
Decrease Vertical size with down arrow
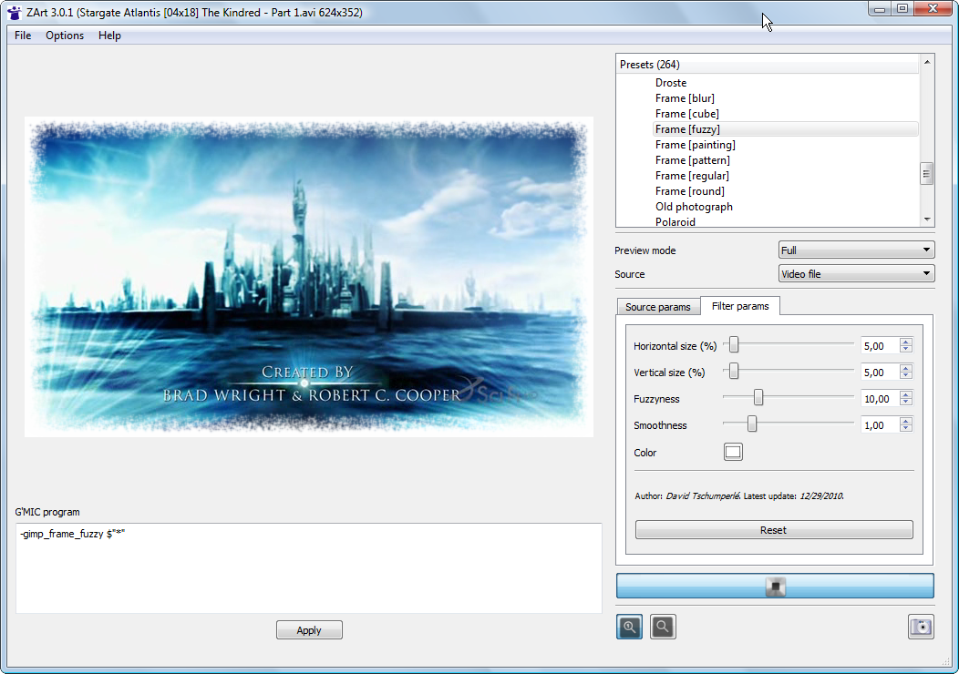906,376
